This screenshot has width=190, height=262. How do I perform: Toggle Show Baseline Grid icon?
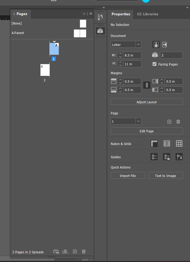[167, 143]
